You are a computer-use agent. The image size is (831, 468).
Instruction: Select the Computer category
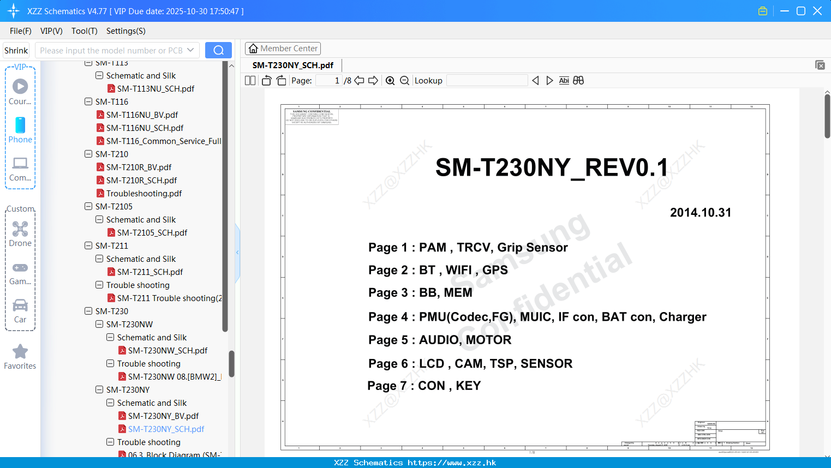pos(20,169)
